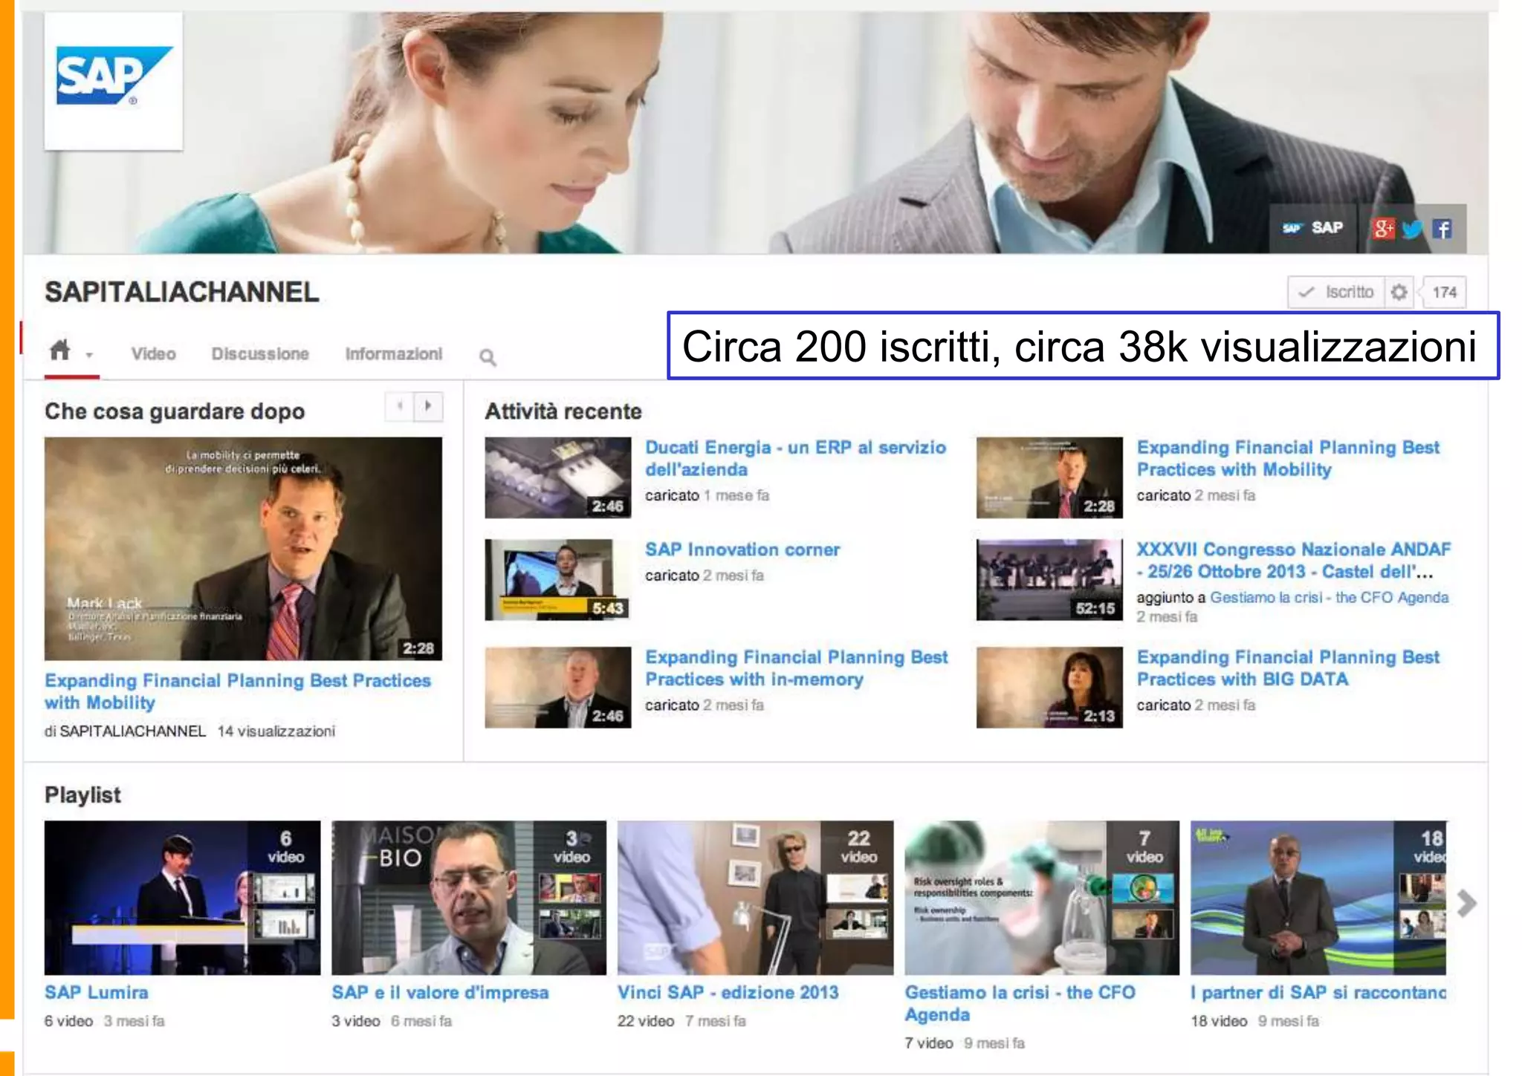1522x1076 pixels.
Task: Open SAP e il valore d'impresa thumbnail
Action: pyautogui.click(x=469, y=898)
